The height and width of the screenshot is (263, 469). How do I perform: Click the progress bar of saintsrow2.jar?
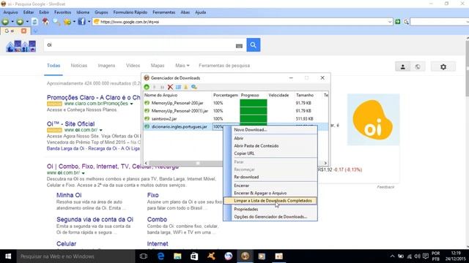[x=254, y=118]
